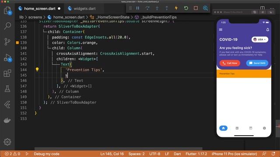The width and height of the screenshot is (280, 157).
Task: Open the Run and Debug view
Action: click(x=7, y=58)
